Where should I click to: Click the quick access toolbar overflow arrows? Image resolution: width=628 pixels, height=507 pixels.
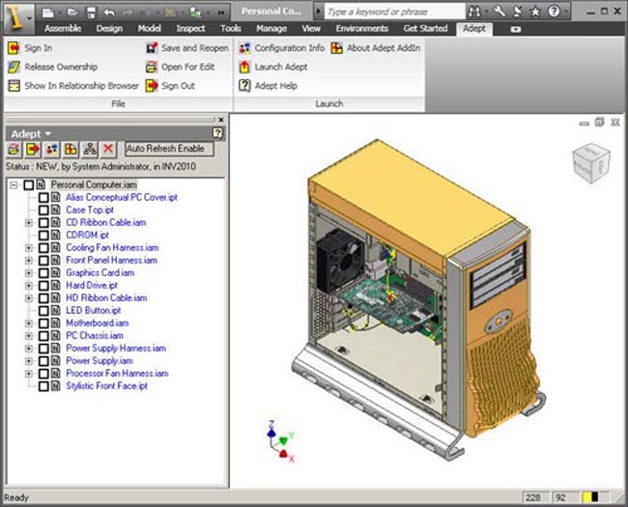[221, 13]
